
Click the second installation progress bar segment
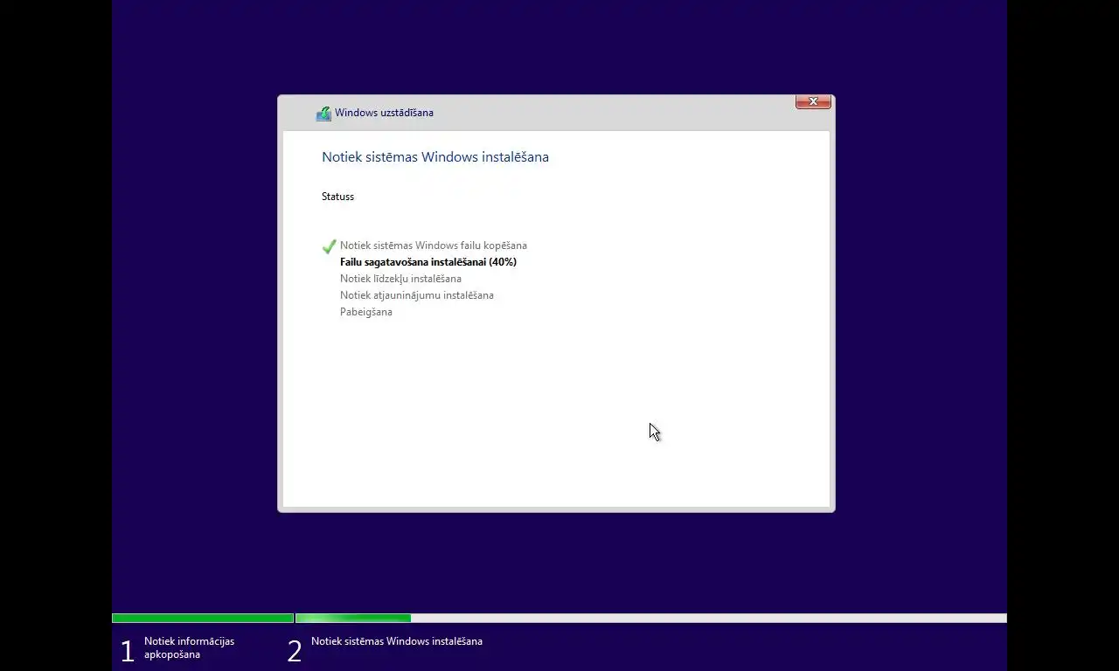(651, 619)
